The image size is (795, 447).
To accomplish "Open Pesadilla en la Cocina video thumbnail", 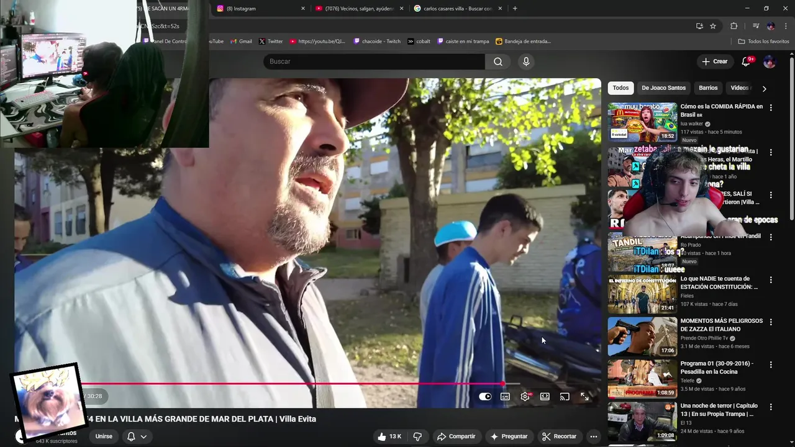I will tap(642, 379).
